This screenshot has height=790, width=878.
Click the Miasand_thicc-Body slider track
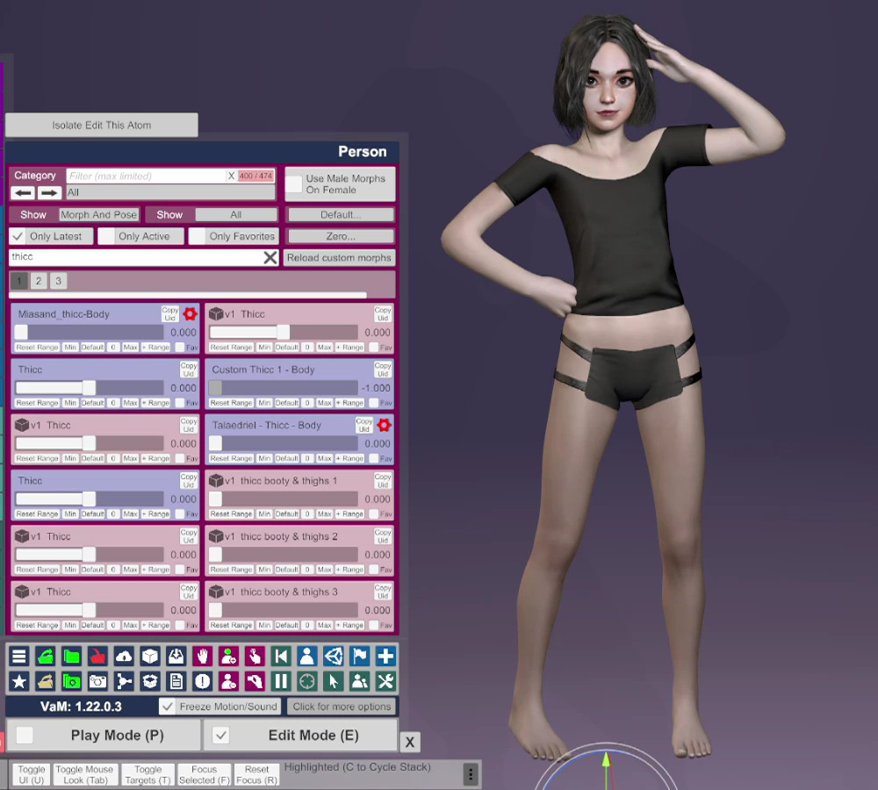click(90, 332)
